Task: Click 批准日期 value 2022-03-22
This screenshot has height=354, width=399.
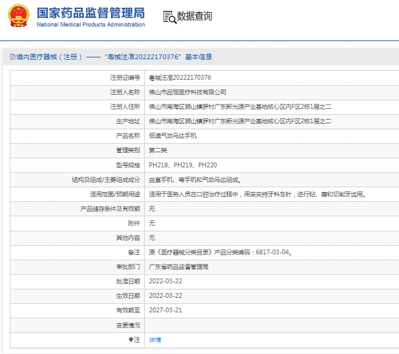Action: [165, 281]
